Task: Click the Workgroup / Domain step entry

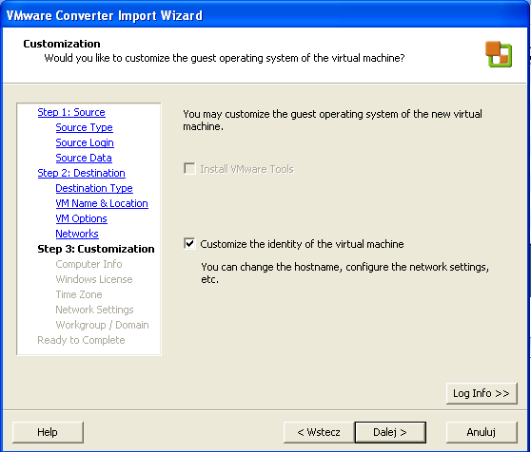Action: 102,325
